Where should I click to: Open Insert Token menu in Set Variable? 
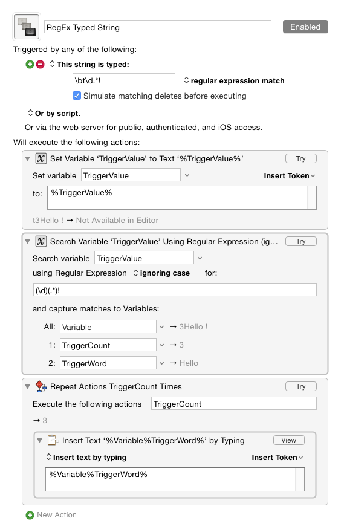click(x=290, y=176)
